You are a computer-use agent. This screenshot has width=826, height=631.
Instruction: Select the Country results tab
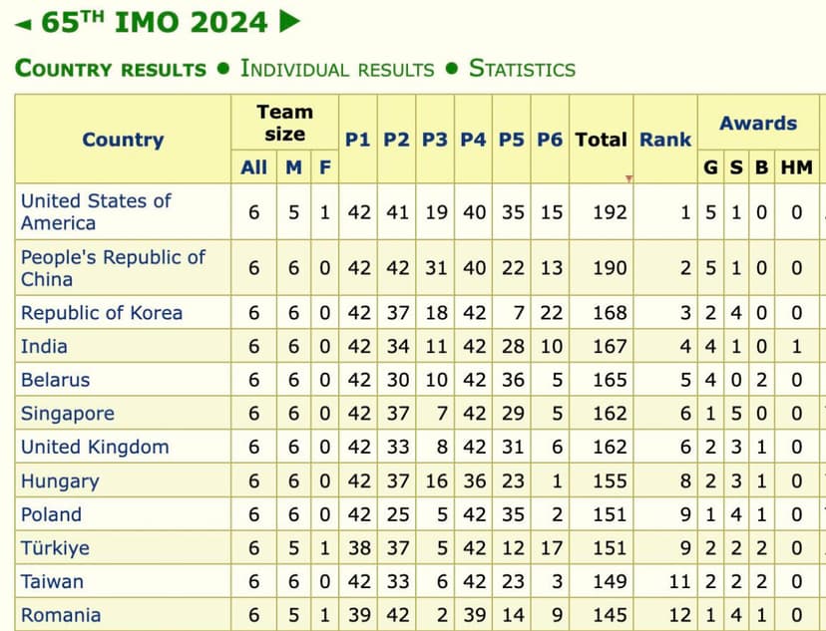[110, 69]
